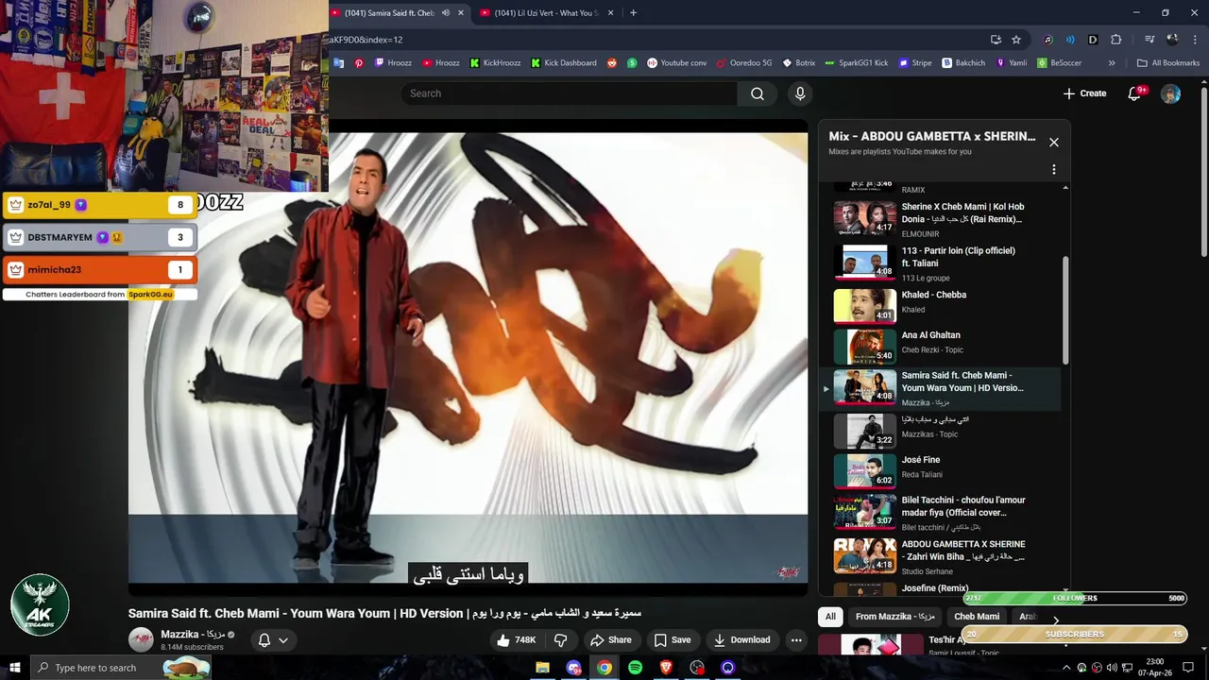Open Mix playlist three-dot options menu
The width and height of the screenshot is (1209, 680).
pyautogui.click(x=1054, y=170)
